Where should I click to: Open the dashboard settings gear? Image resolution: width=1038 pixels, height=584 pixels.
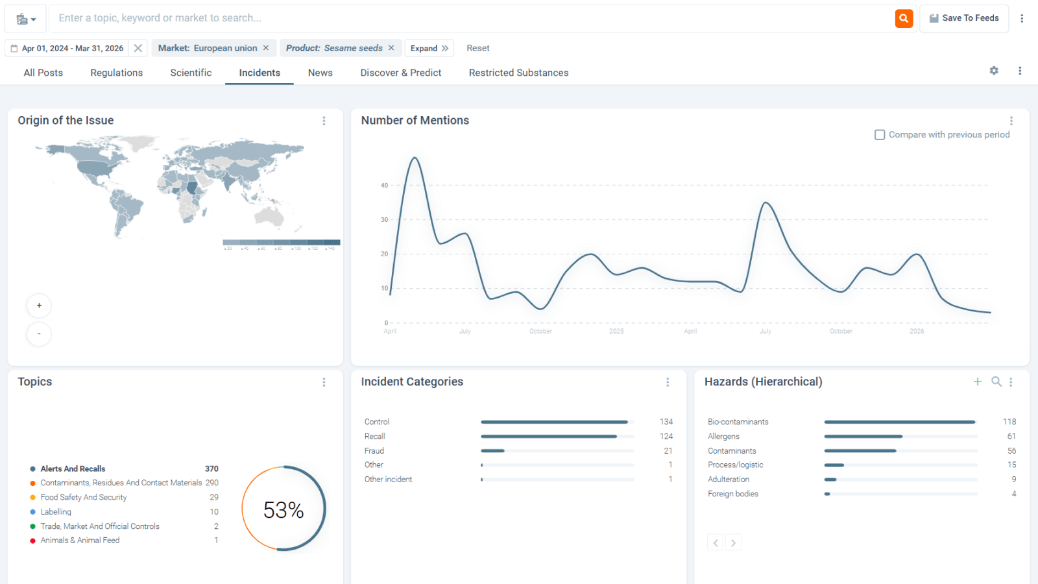[994, 71]
